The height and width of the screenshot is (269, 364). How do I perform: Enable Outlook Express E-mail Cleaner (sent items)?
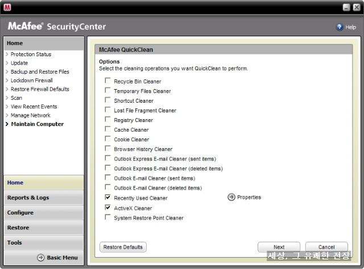(x=107, y=158)
